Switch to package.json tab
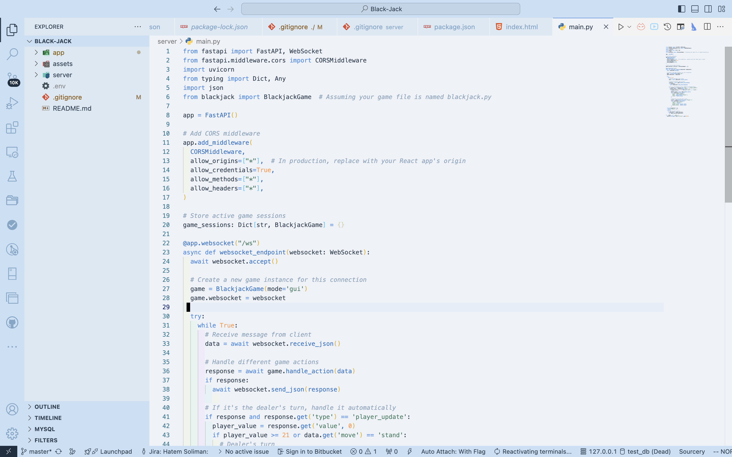732x457 pixels. [453, 27]
